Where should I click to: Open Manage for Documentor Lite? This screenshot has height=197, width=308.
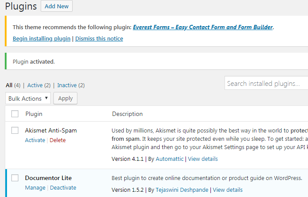point(35,187)
